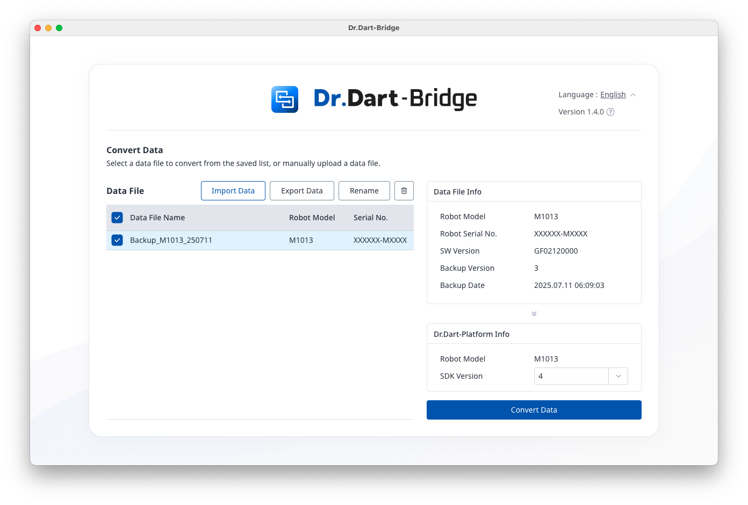Click the Serial No. column header
Viewport: 748px width, 505px height.
[x=370, y=218]
